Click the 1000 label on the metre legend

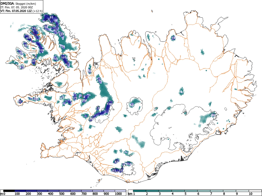pos(118,194)
